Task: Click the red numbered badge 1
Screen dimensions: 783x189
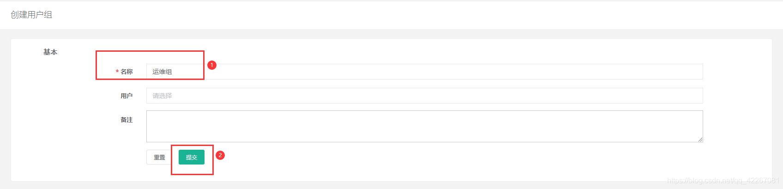Action: pos(212,65)
